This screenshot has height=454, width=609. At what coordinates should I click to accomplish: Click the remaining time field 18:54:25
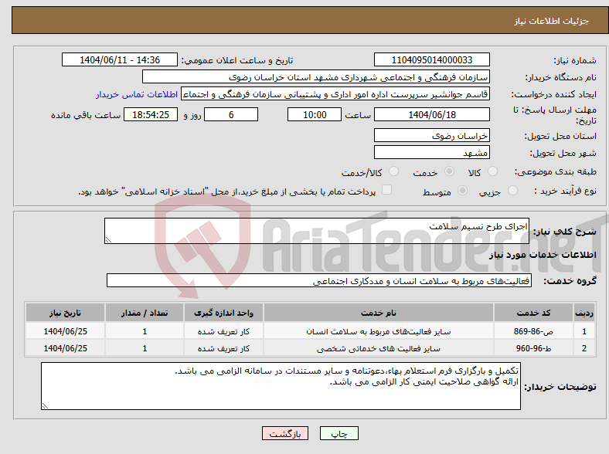pyautogui.click(x=151, y=114)
